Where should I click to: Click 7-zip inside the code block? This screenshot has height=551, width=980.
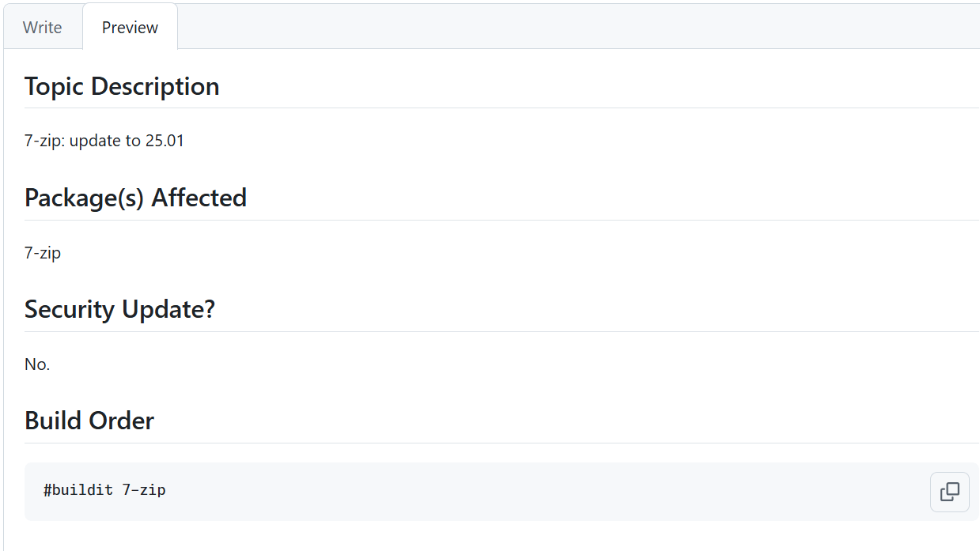click(x=144, y=490)
